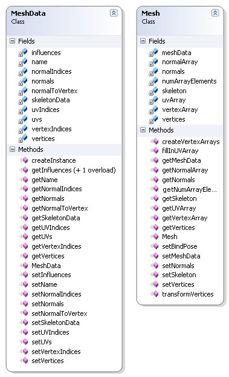Click the field icon beside normalArray

(x=153, y=62)
